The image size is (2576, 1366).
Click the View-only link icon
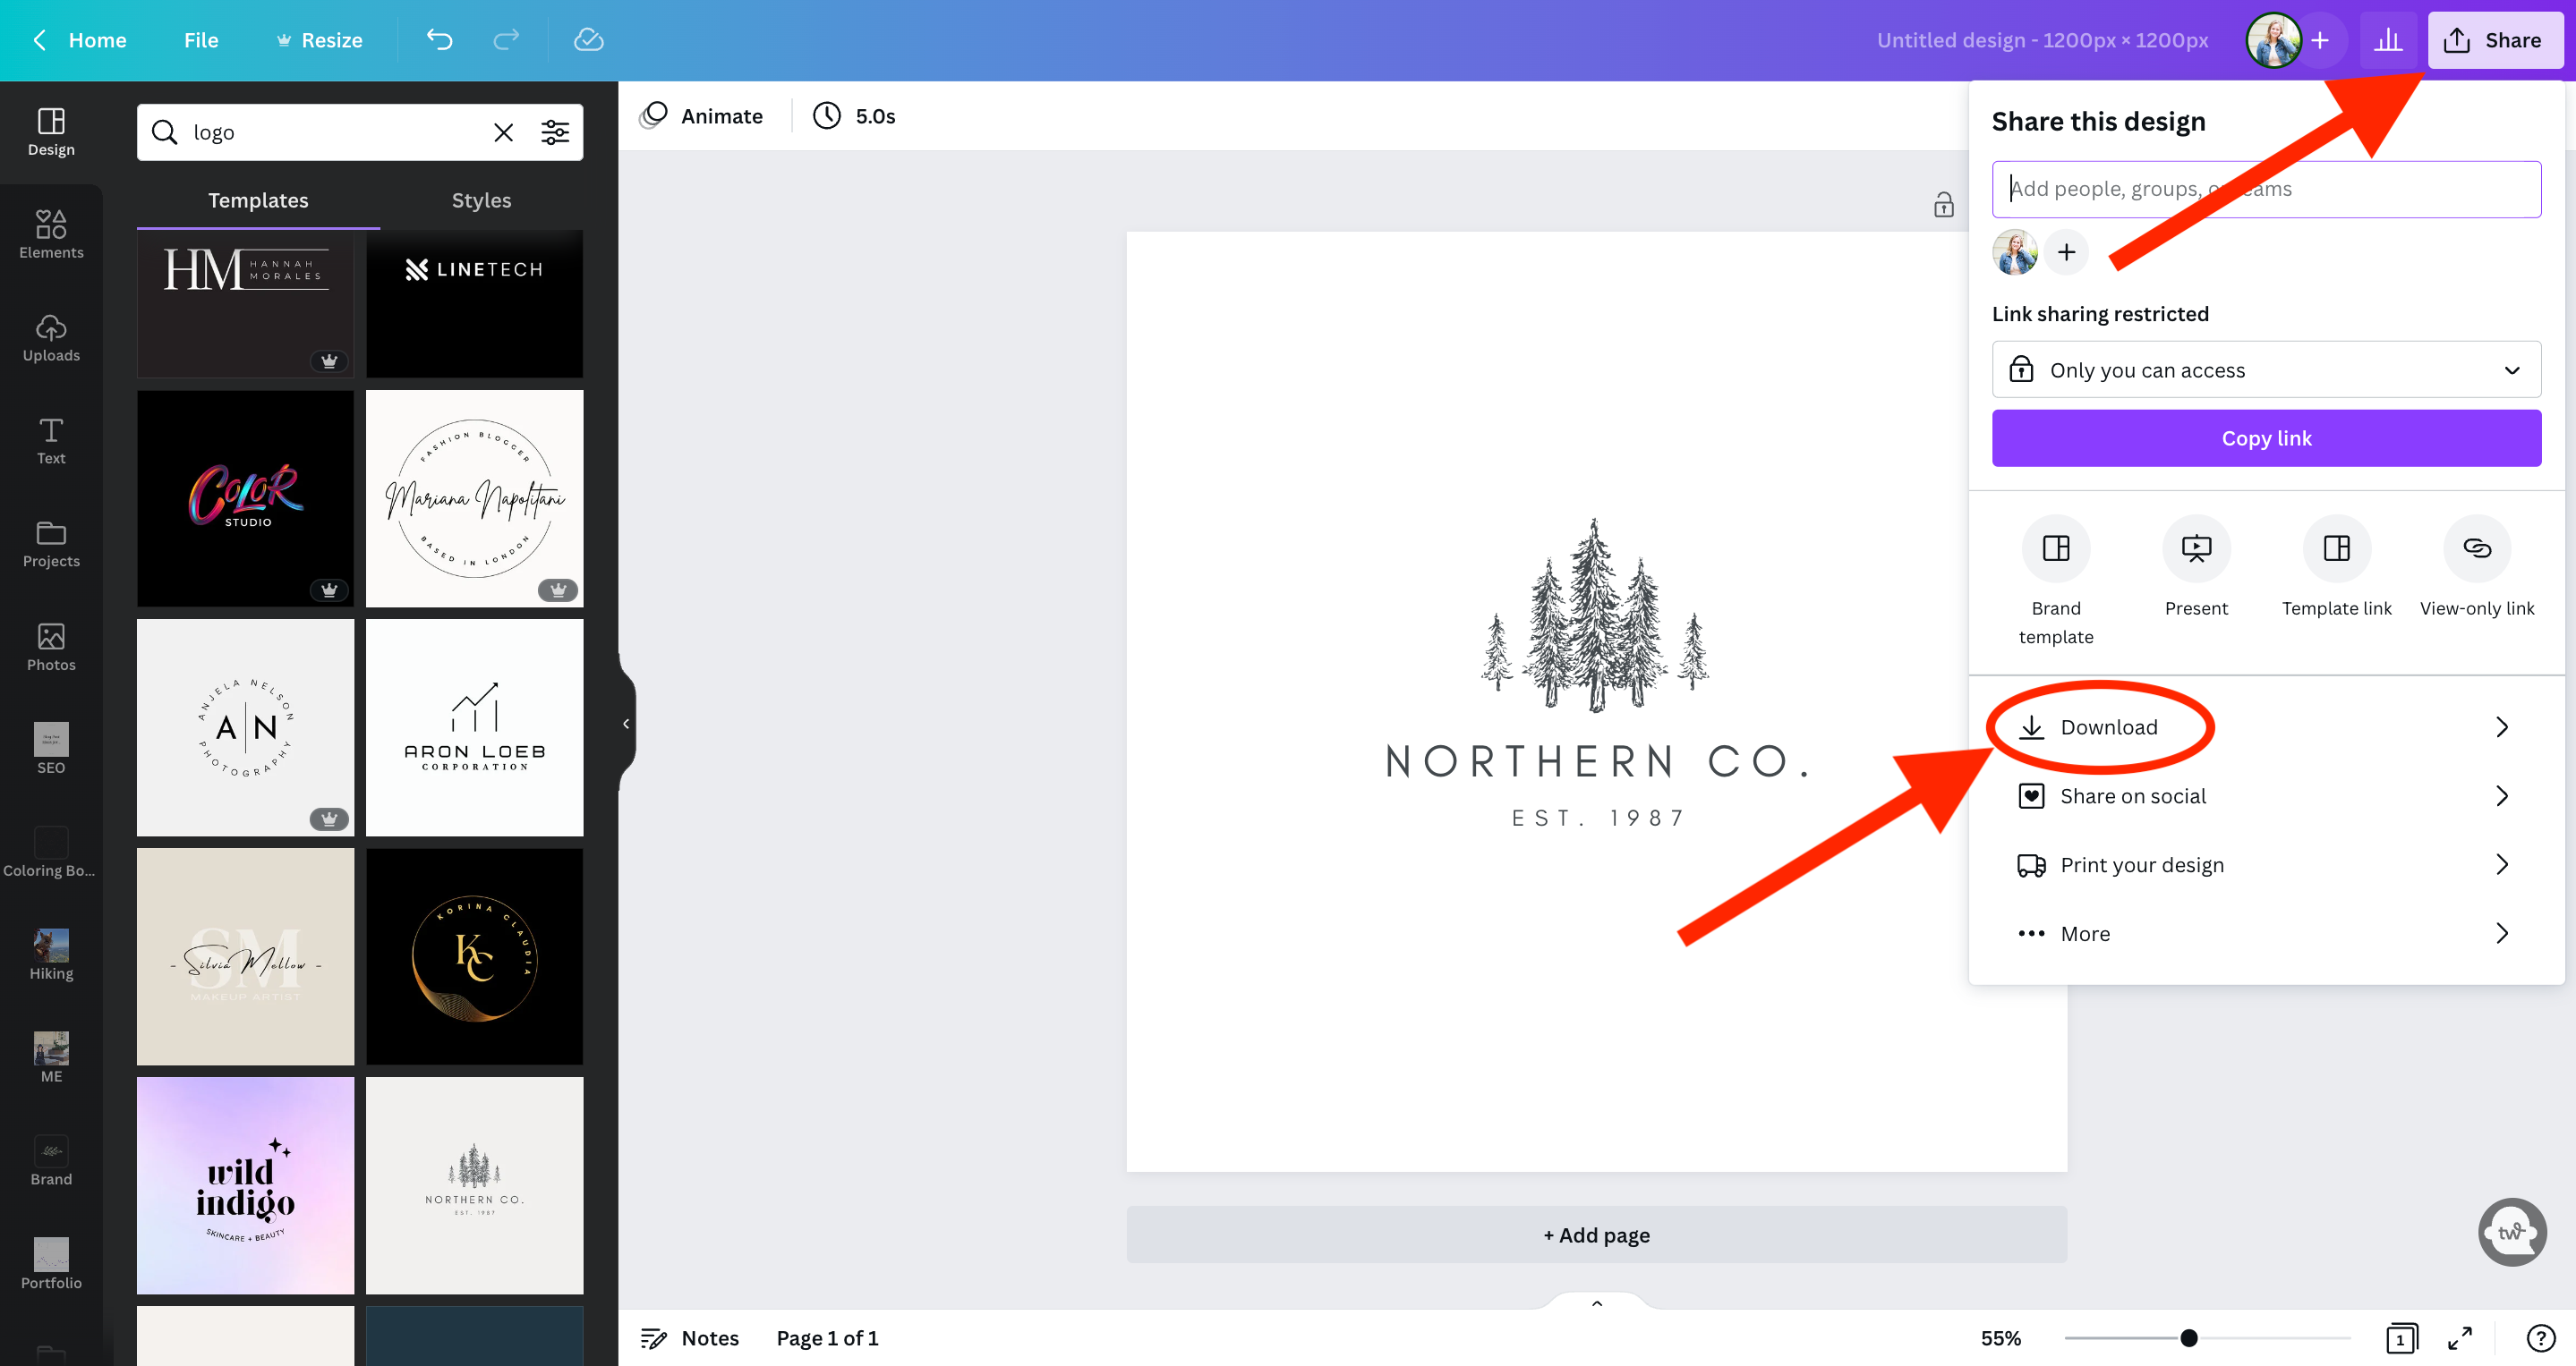pos(2476,548)
